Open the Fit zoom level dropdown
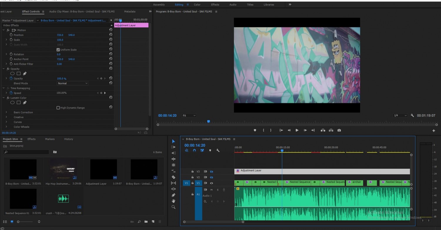 189,115
